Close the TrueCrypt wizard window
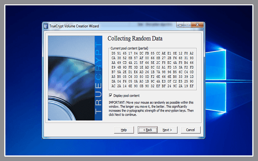 tap(197, 25)
